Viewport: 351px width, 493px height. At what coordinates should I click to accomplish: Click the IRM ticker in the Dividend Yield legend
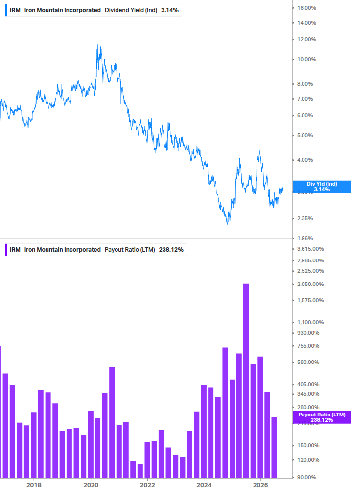point(15,10)
